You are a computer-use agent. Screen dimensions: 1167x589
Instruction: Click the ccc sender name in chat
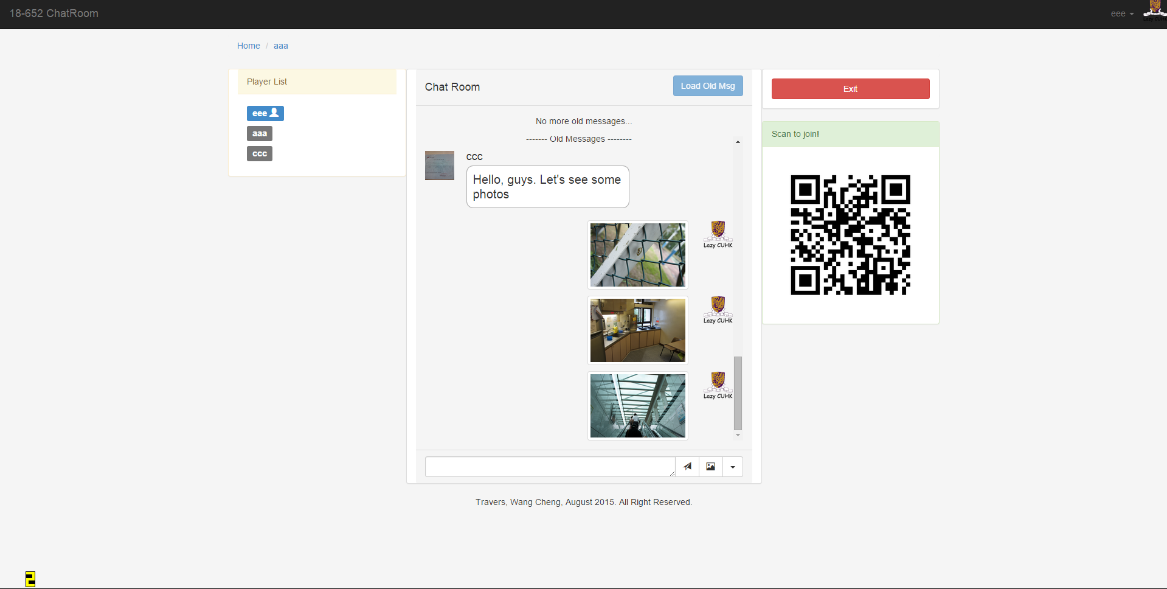click(474, 156)
